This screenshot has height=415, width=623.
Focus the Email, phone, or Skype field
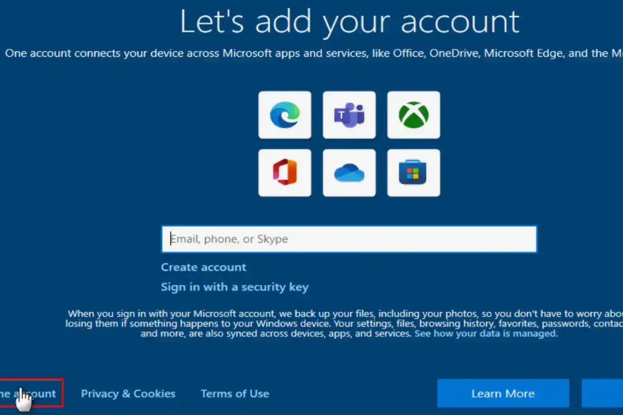pyautogui.click(x=349, y=239)
